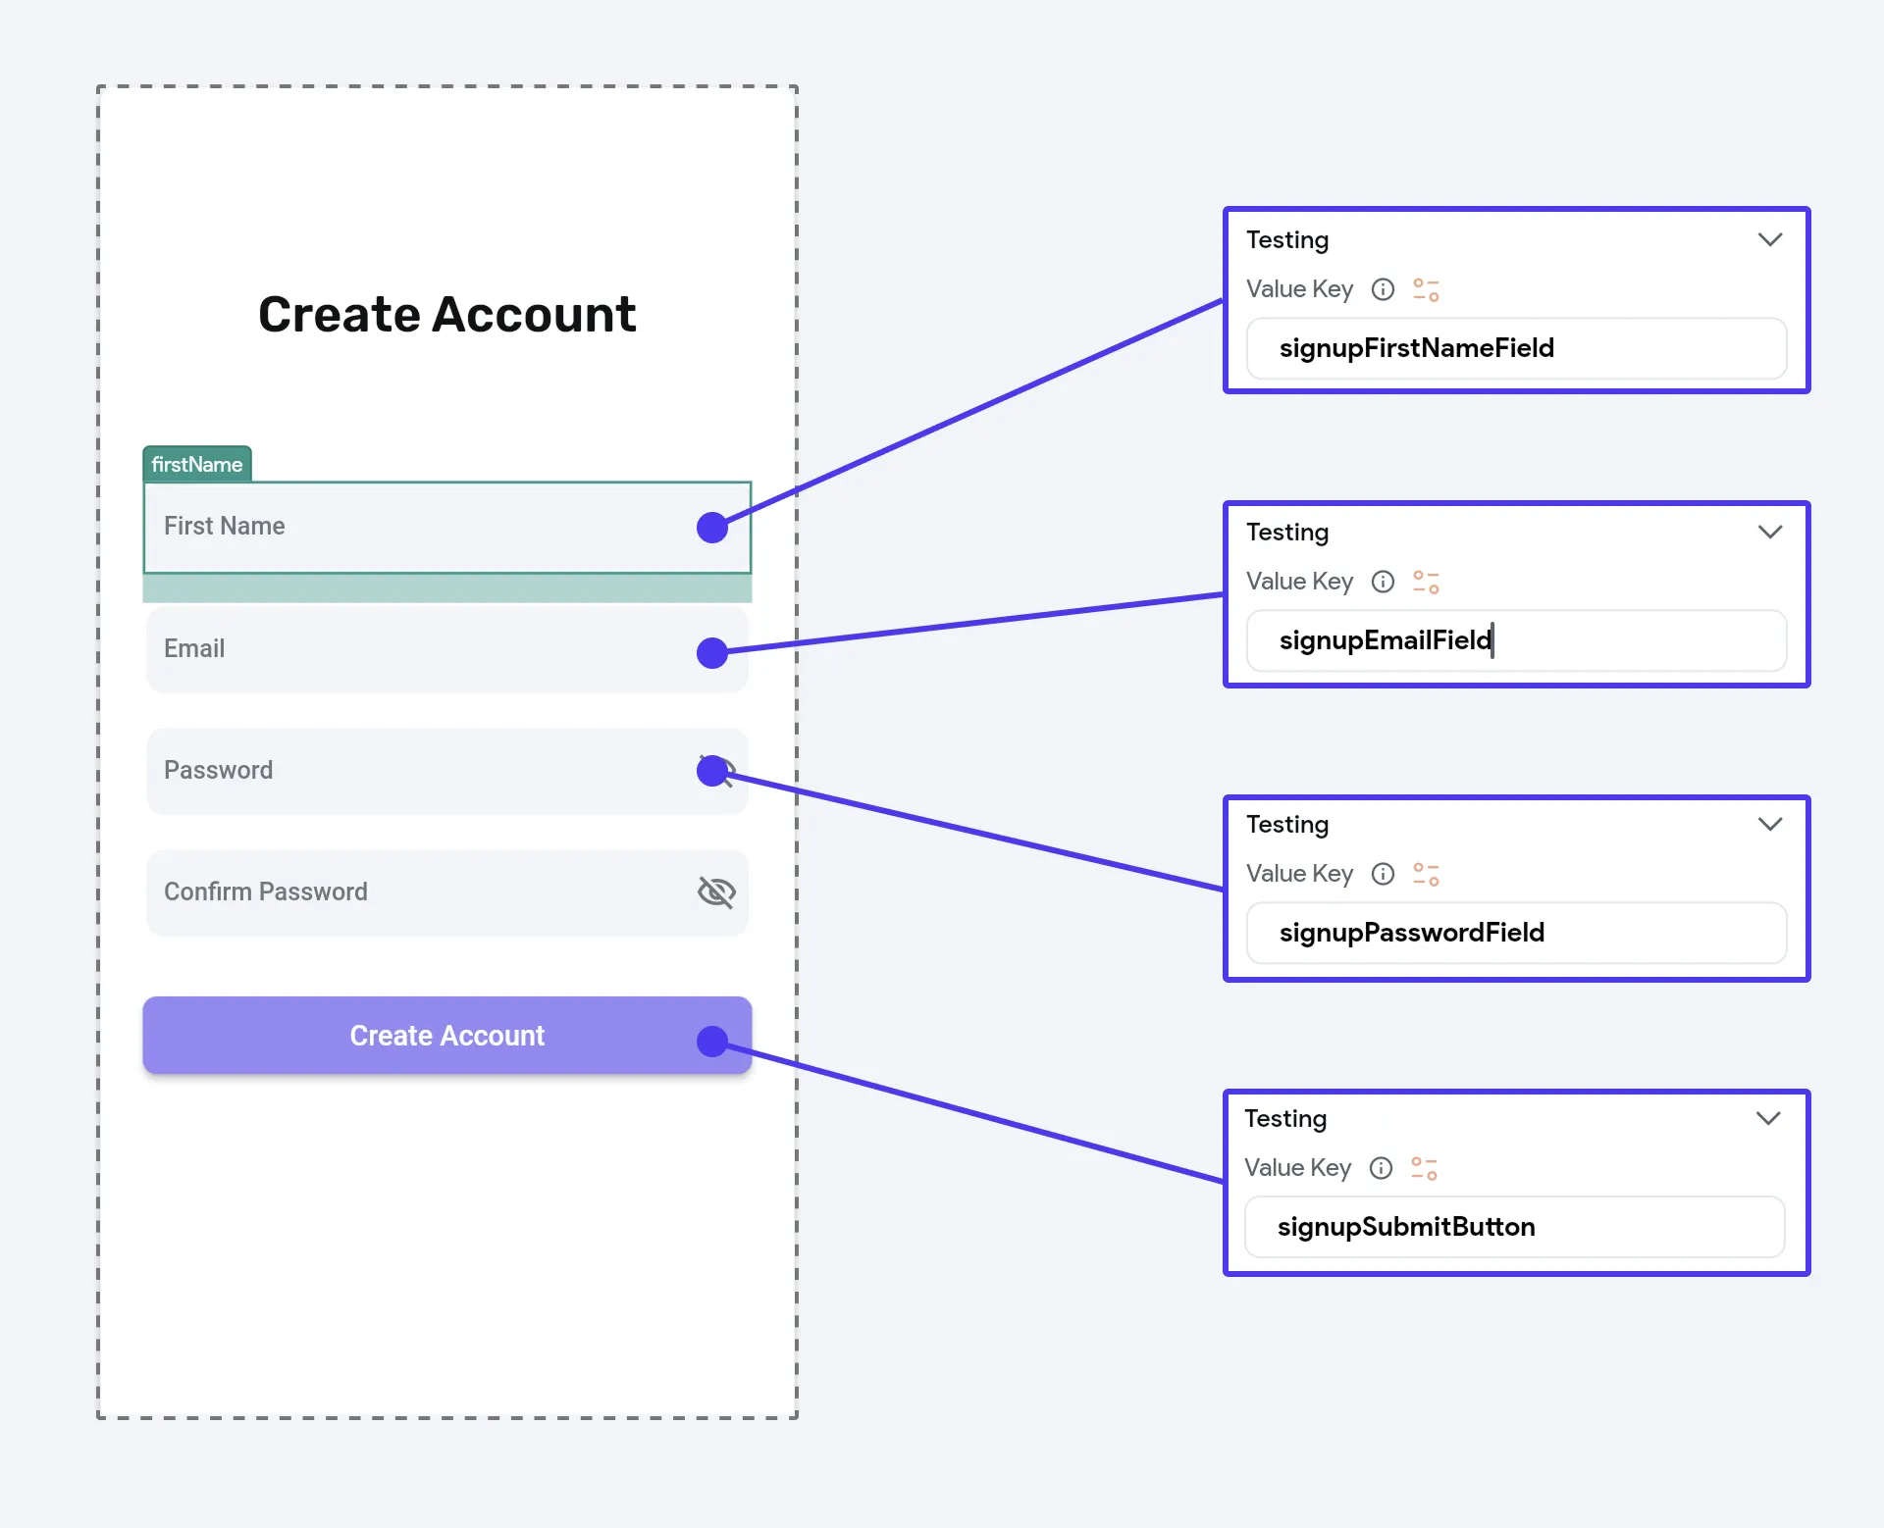The image size is (1884, 1528).
Task: Click the signupSubmitButton value key field
Action: [1514, 1227]
